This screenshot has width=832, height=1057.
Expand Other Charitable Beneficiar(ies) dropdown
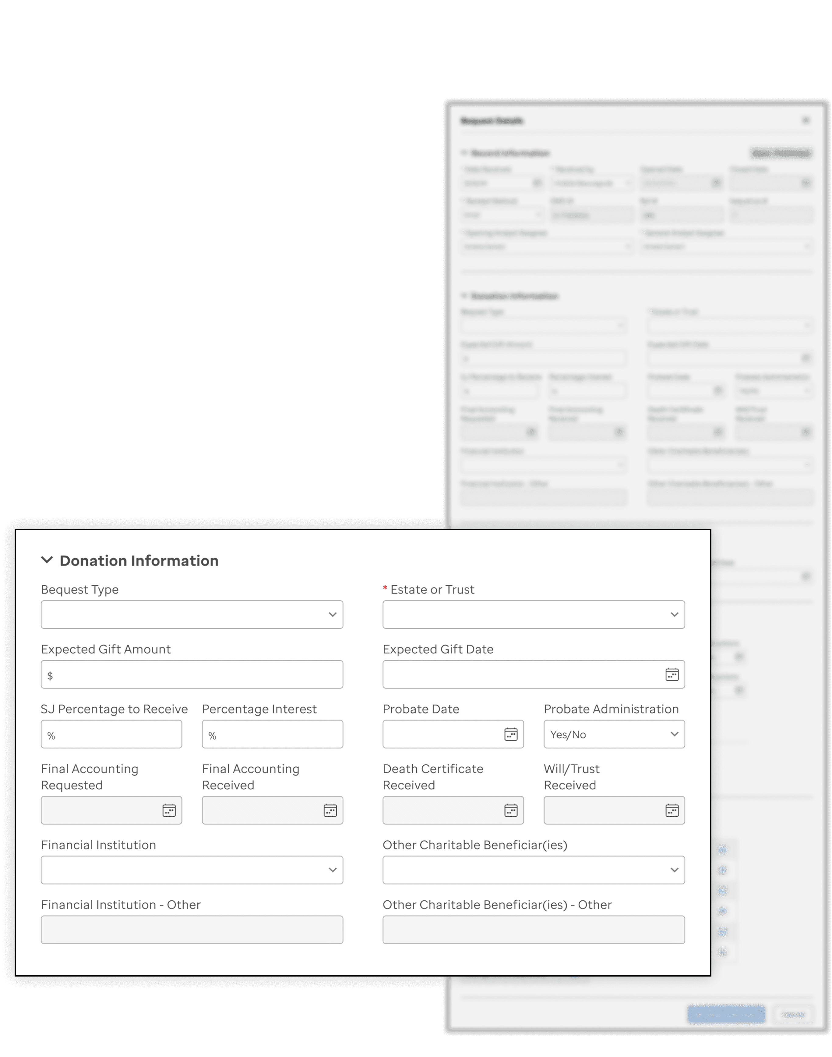click(533, 870)
